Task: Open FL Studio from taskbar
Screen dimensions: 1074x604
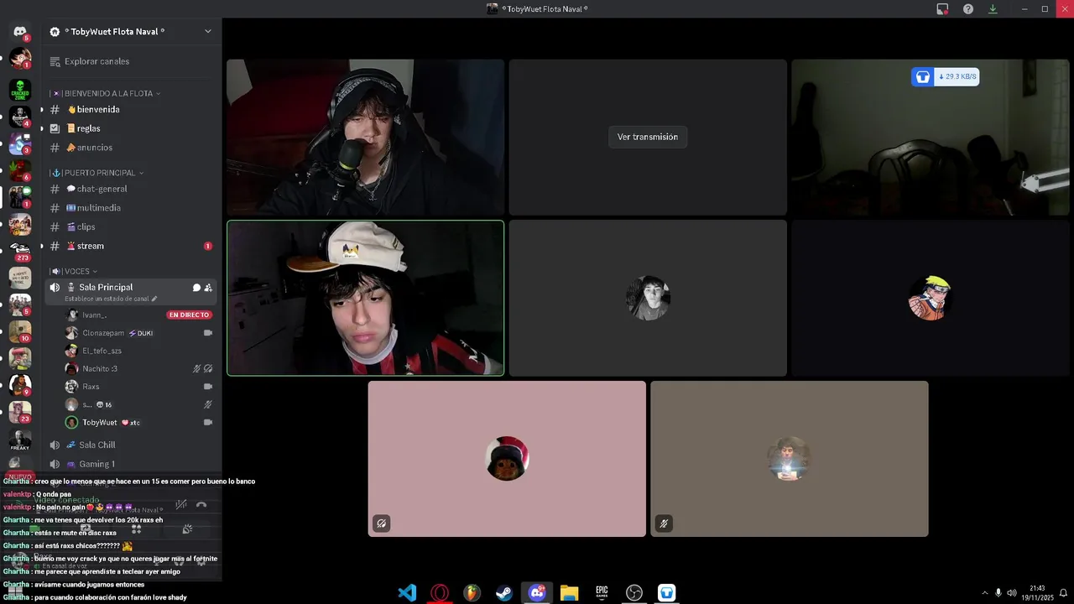Action: (x=472, y=593)
